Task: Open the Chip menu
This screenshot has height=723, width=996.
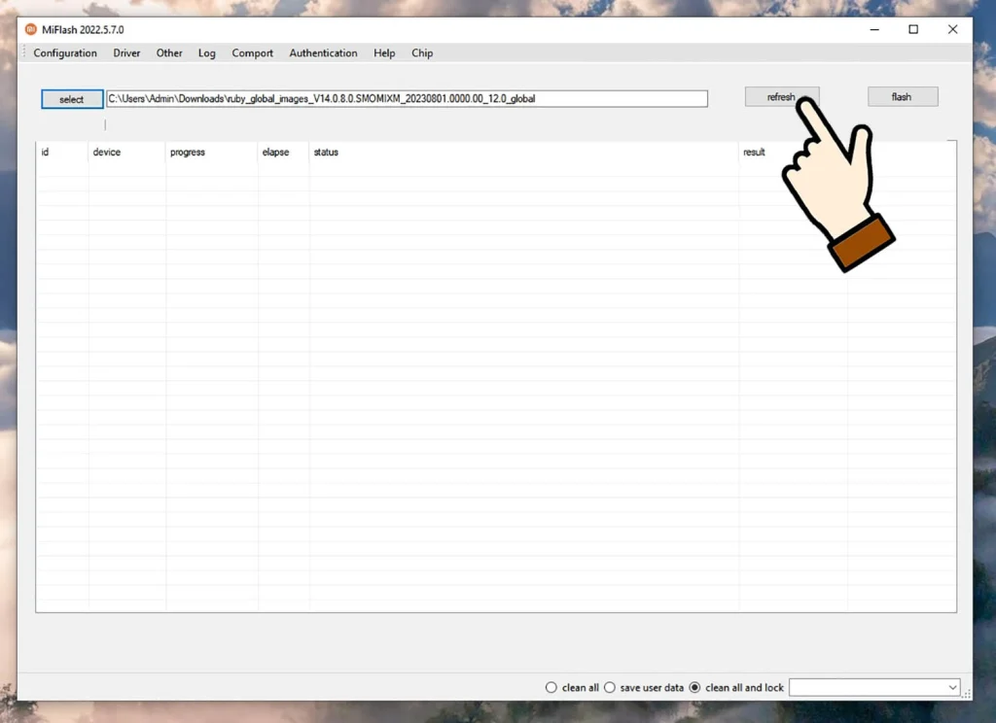Action: tap(422, 53)
